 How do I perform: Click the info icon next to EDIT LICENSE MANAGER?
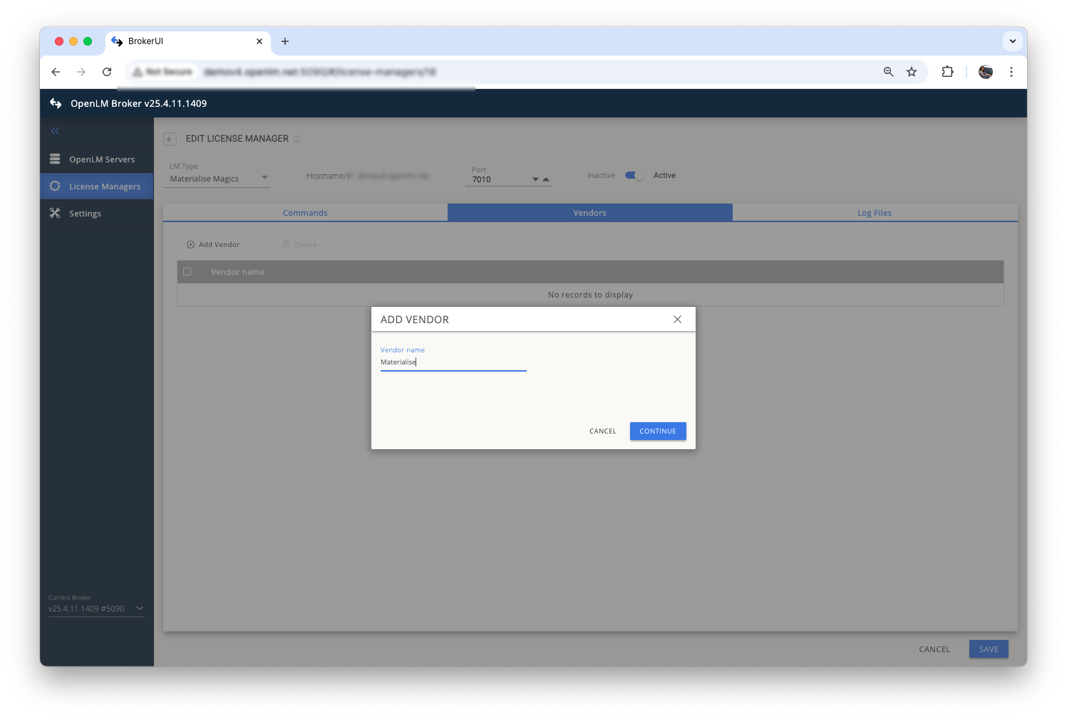pyautogui.click(x=297, y=139)
